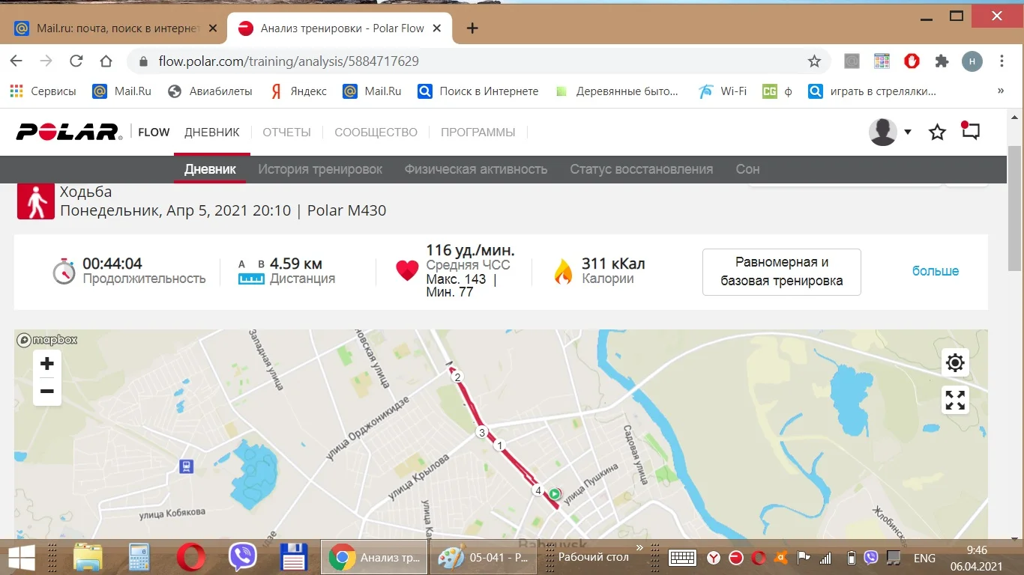Click the ENG language indicator

pos(924,558)
